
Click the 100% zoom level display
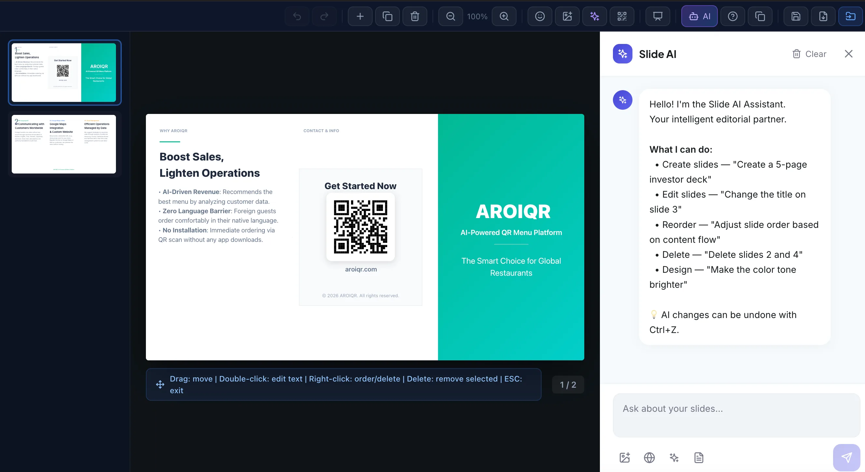pos(477,16)
